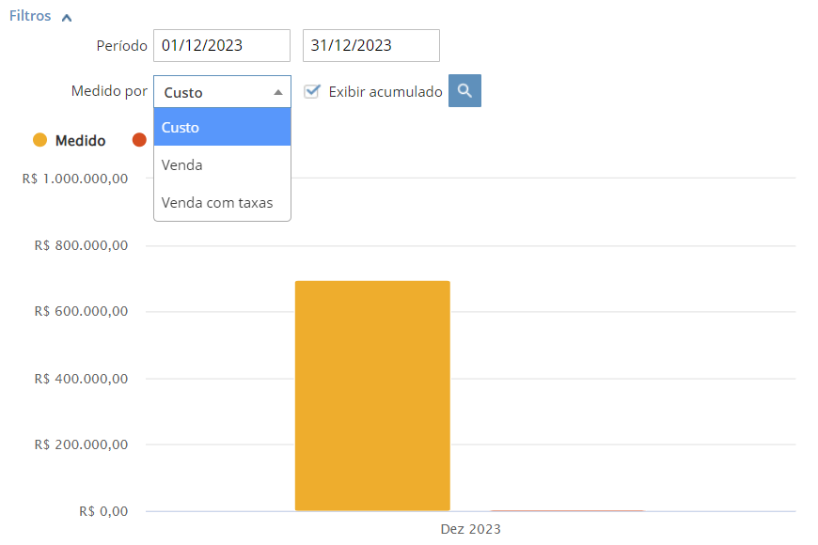The width and height of the screenshot is (818, 545).
Task: Click the blue search magnifier button
Action: 464,91
